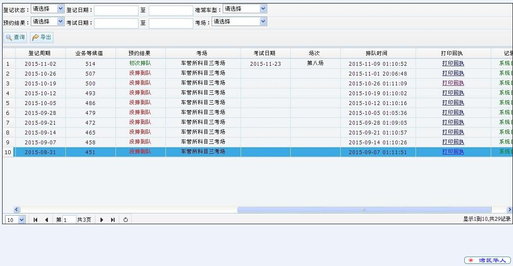
Task: Click the 登记日期 start date field
Action: click(x=116, y=10)
